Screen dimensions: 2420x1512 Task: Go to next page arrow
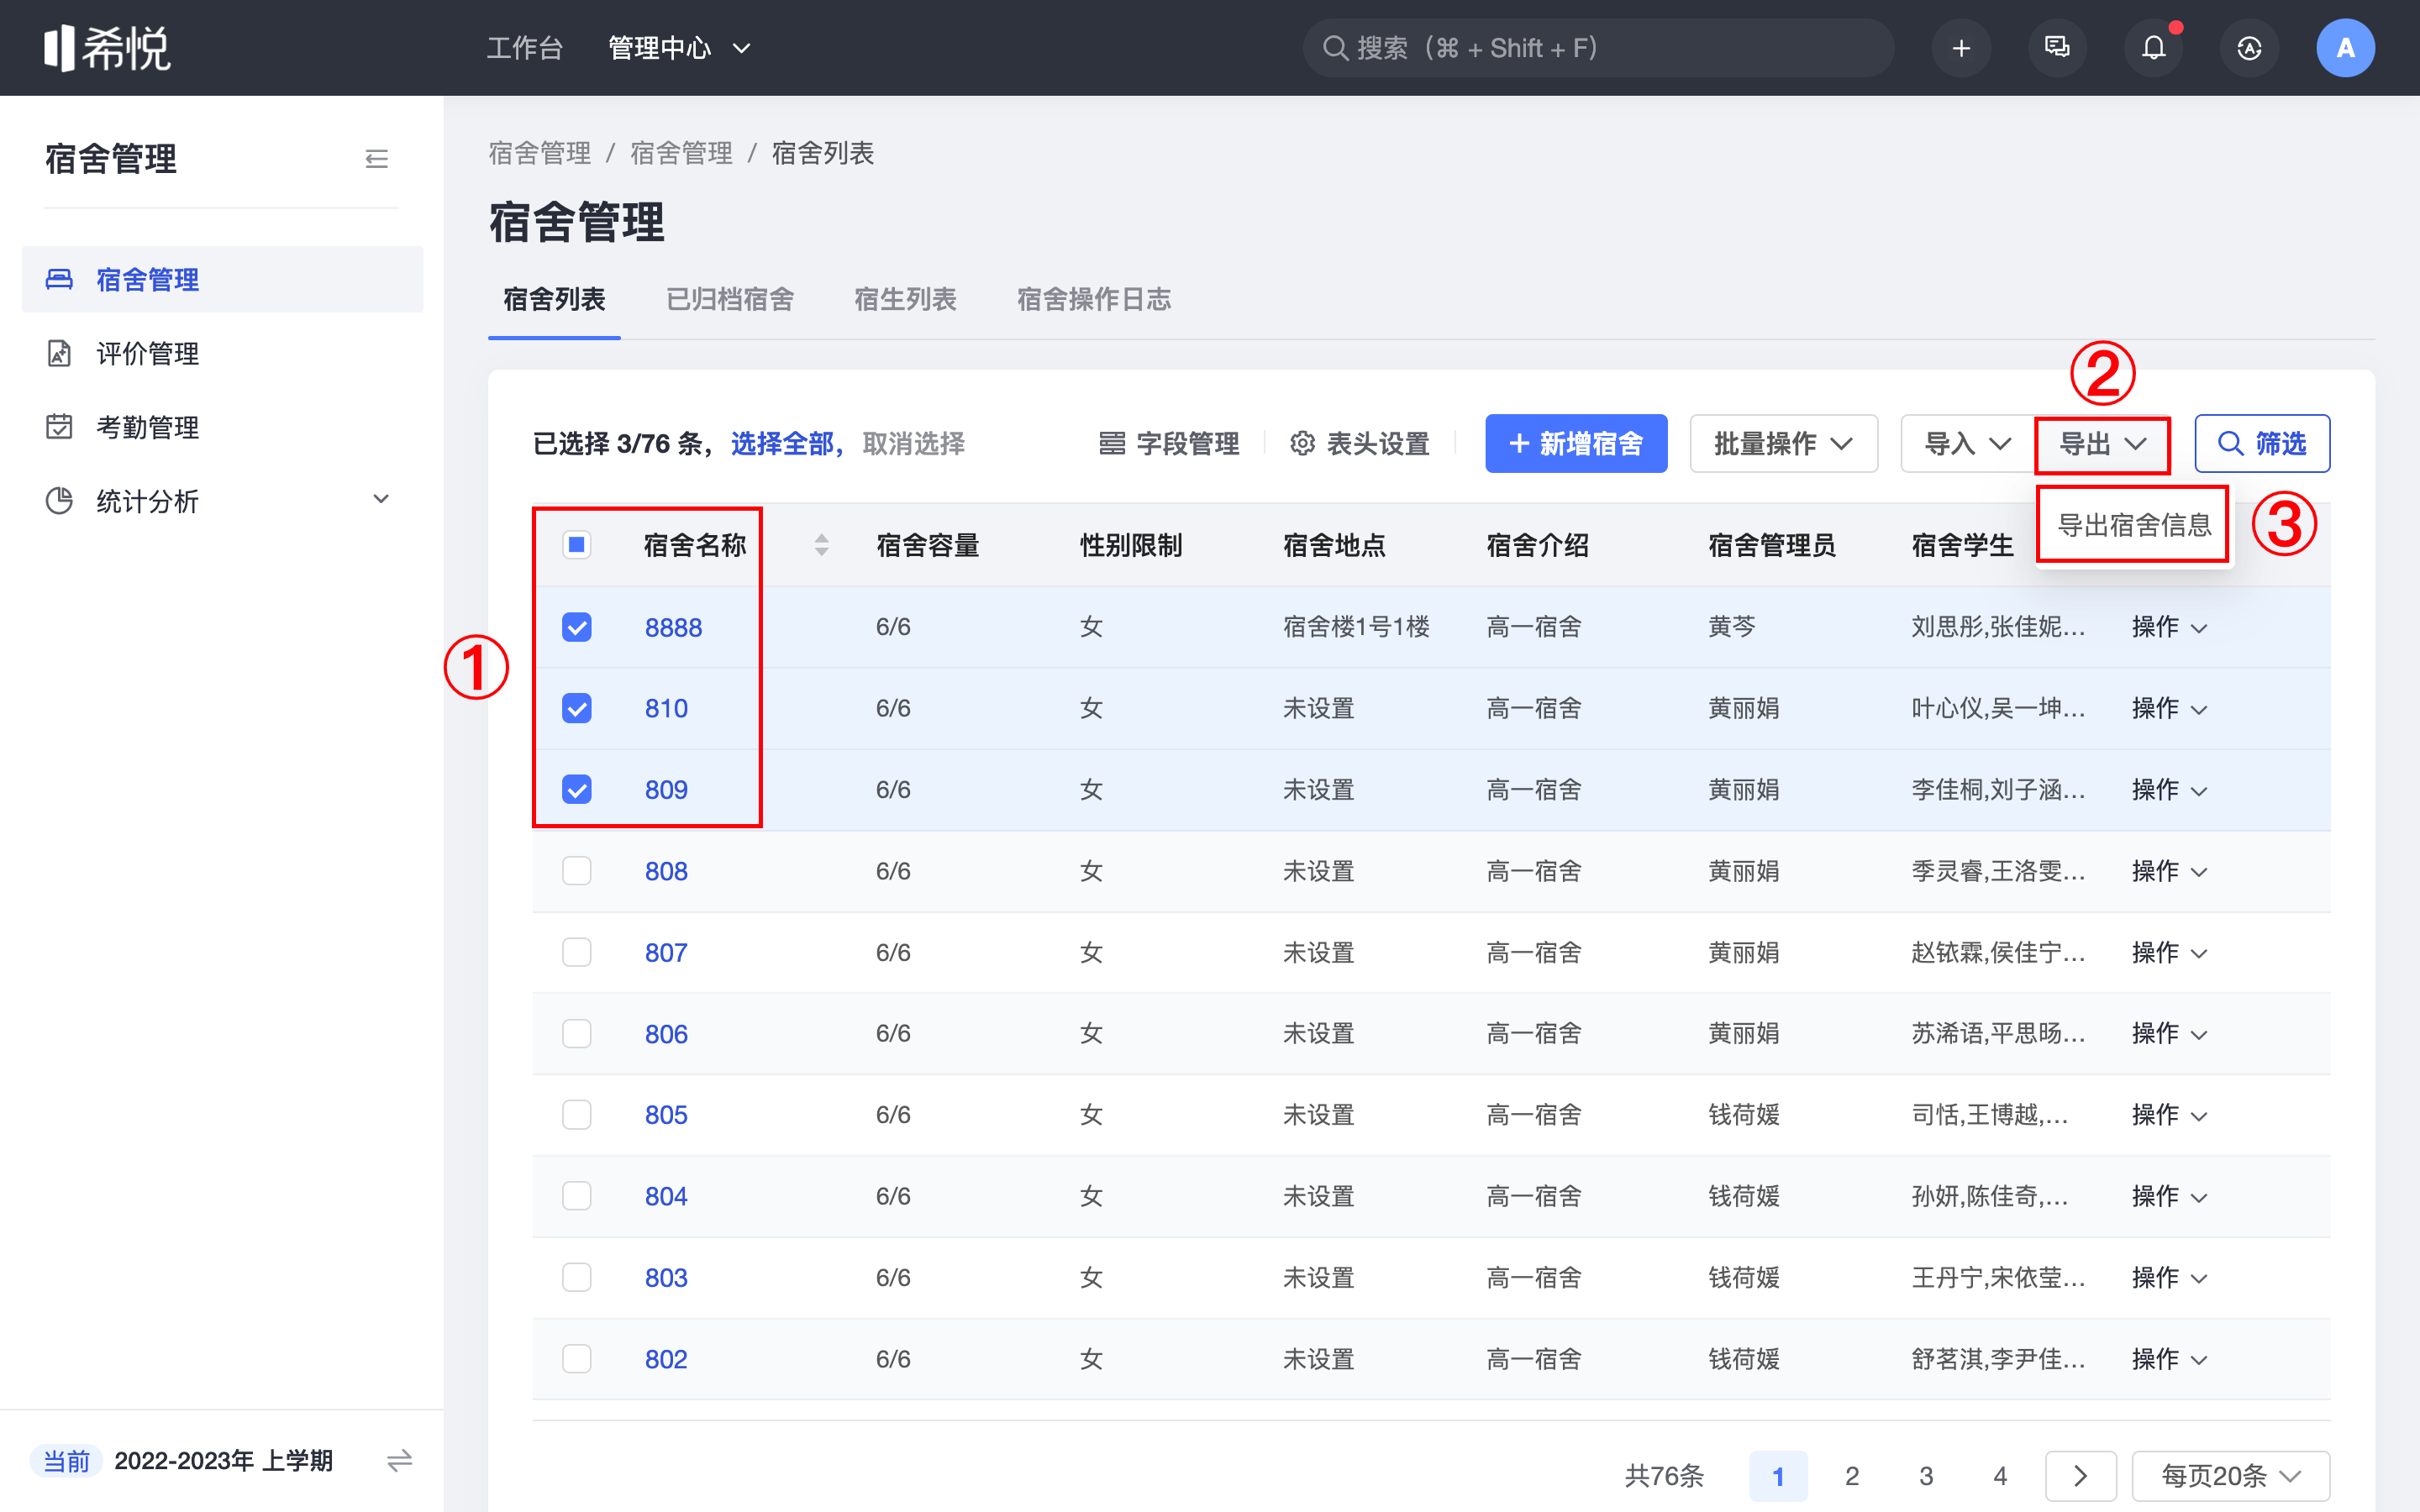click(2080, 1476)
